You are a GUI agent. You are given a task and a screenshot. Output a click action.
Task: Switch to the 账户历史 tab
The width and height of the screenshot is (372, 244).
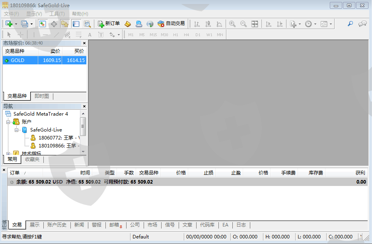coord(57,225)
